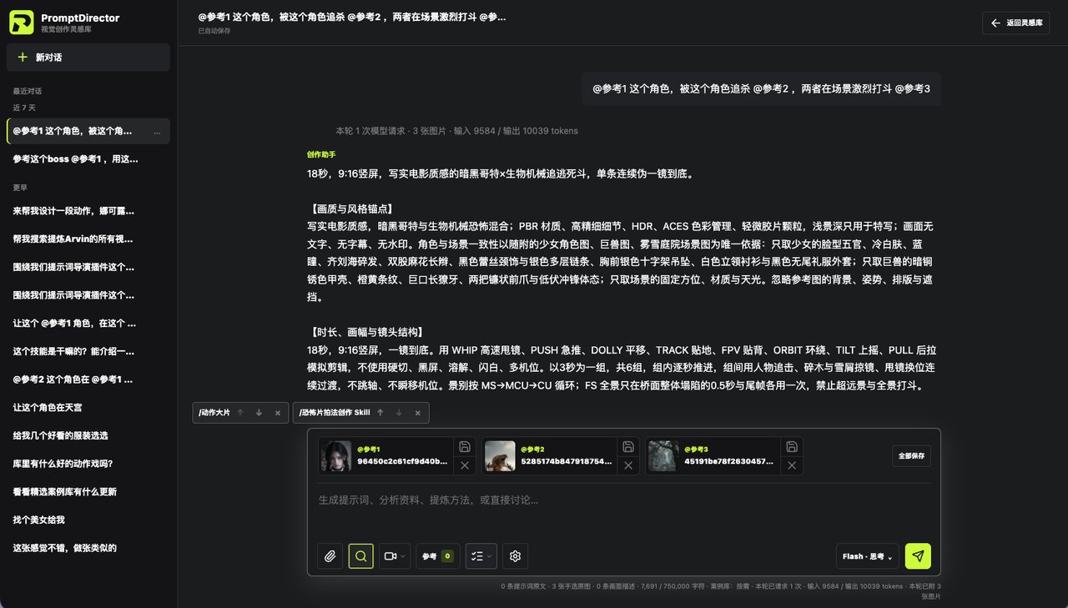Remove the @参考3 reference image
Screen dimensions: 1068x608
pyautogui.click(x=792, y=465)
